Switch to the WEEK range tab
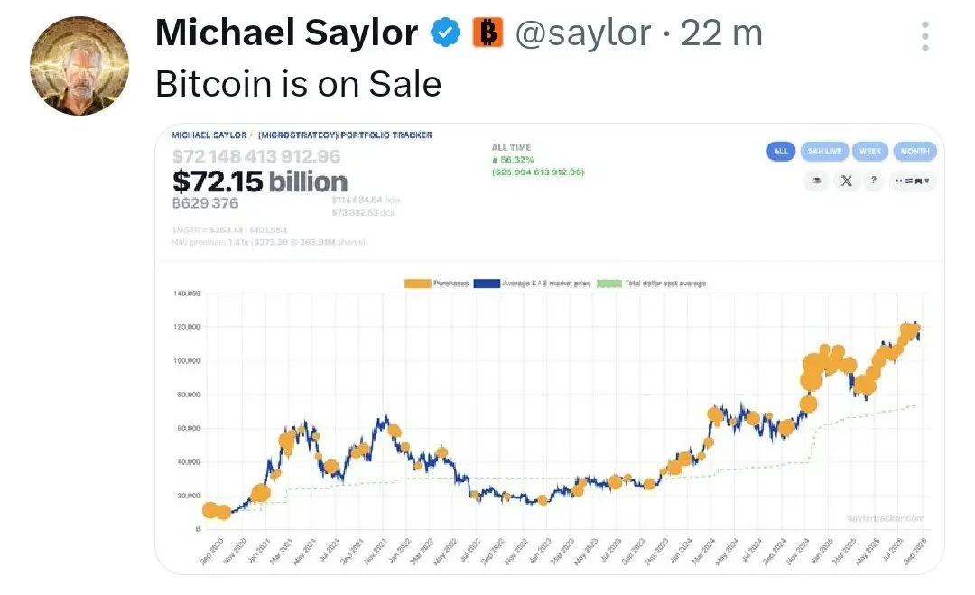Image resolution: width=975 pixels, height=595 pixels. (x=870, y=151)
